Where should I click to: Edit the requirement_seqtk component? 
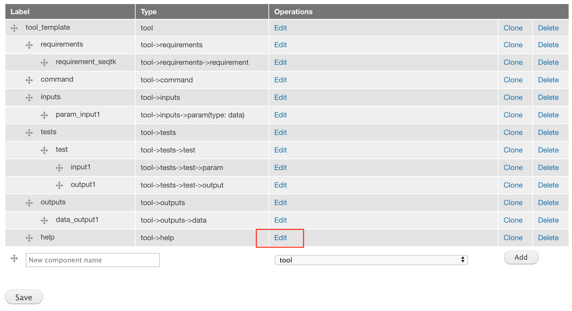coord(281,62)
